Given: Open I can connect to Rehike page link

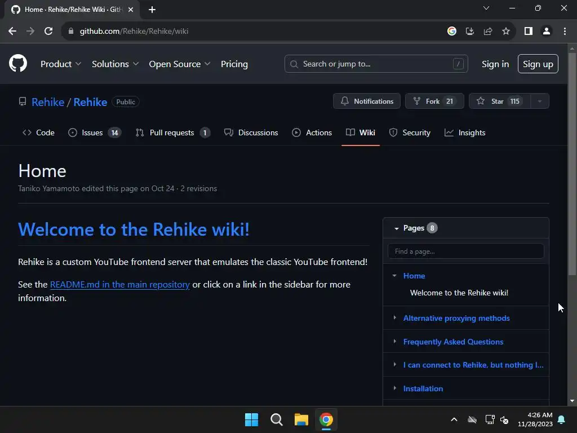Looking at the screenshot, I should pyautogui.click(x=473, y=365).
